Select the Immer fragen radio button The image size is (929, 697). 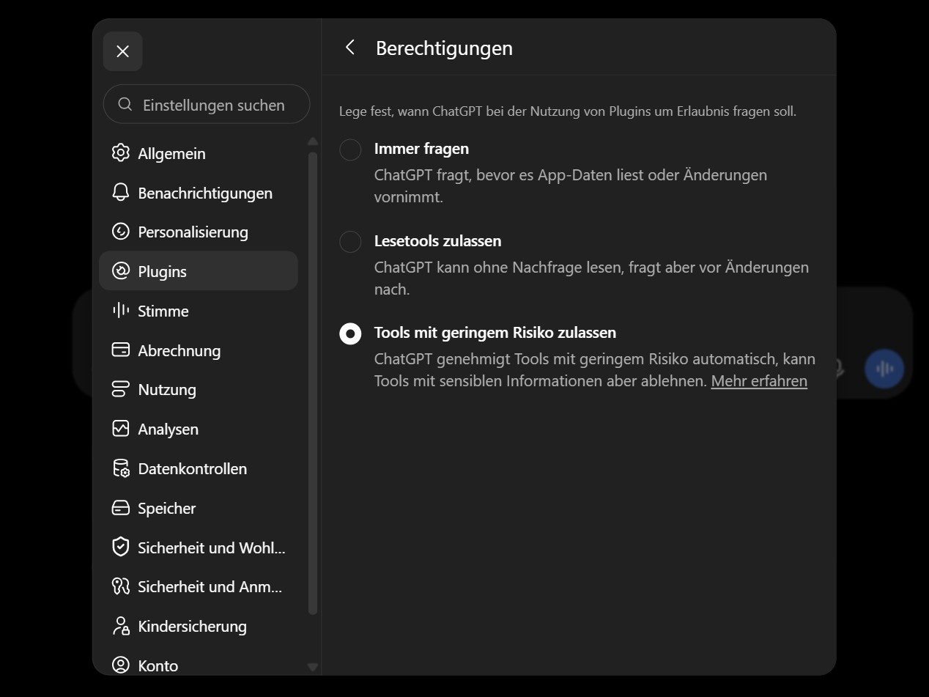(350, 150)
